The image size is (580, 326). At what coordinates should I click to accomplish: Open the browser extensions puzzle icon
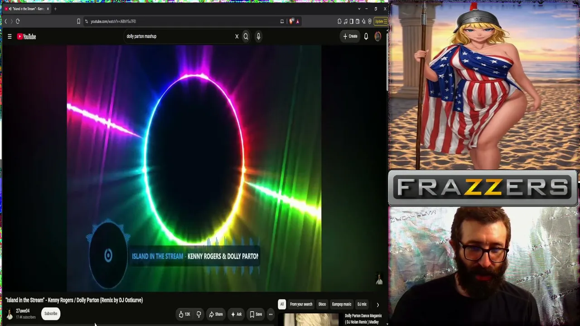[x=339, y=21]
